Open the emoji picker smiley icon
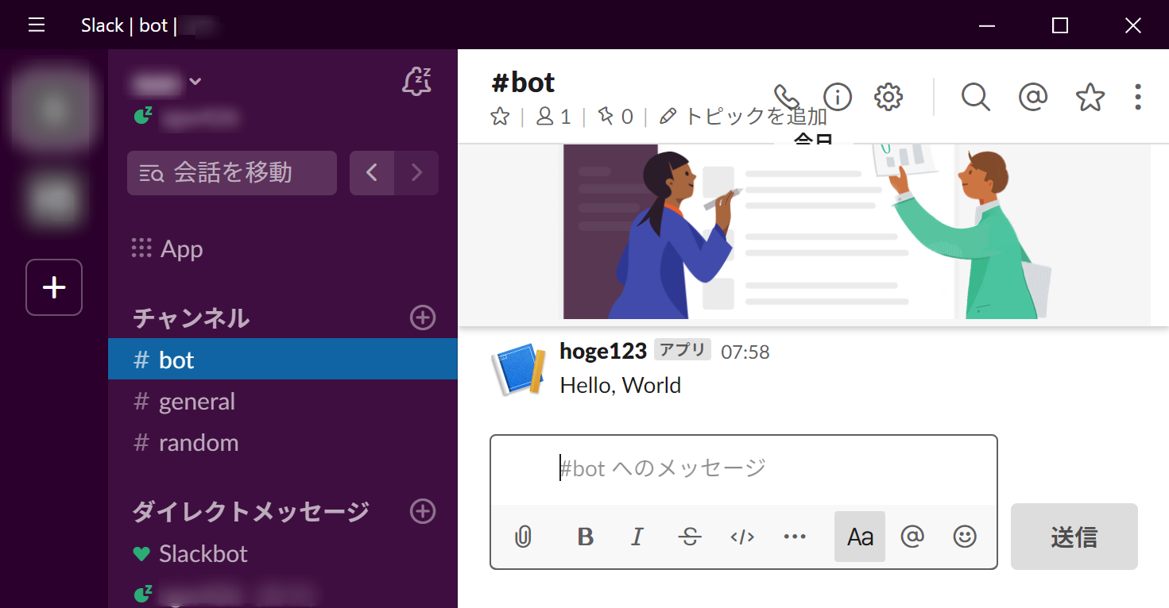This screenshot has width=1169, height=608. 965,537
